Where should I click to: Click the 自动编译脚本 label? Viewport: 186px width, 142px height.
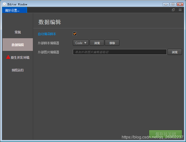(47, 34)
